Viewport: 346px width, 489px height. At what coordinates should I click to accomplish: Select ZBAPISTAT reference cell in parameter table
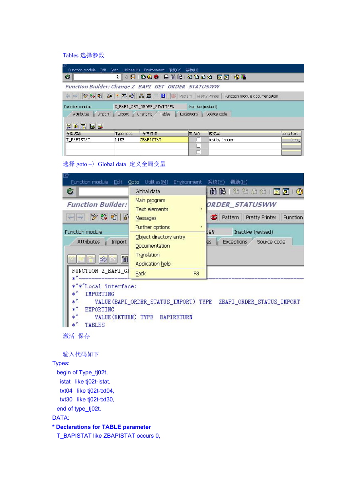[164, 140]
